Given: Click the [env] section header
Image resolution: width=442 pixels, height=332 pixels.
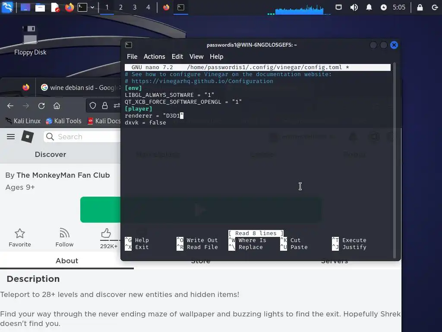Looking at the screenshot, I should pyautogui.click(x=133, y=88).
